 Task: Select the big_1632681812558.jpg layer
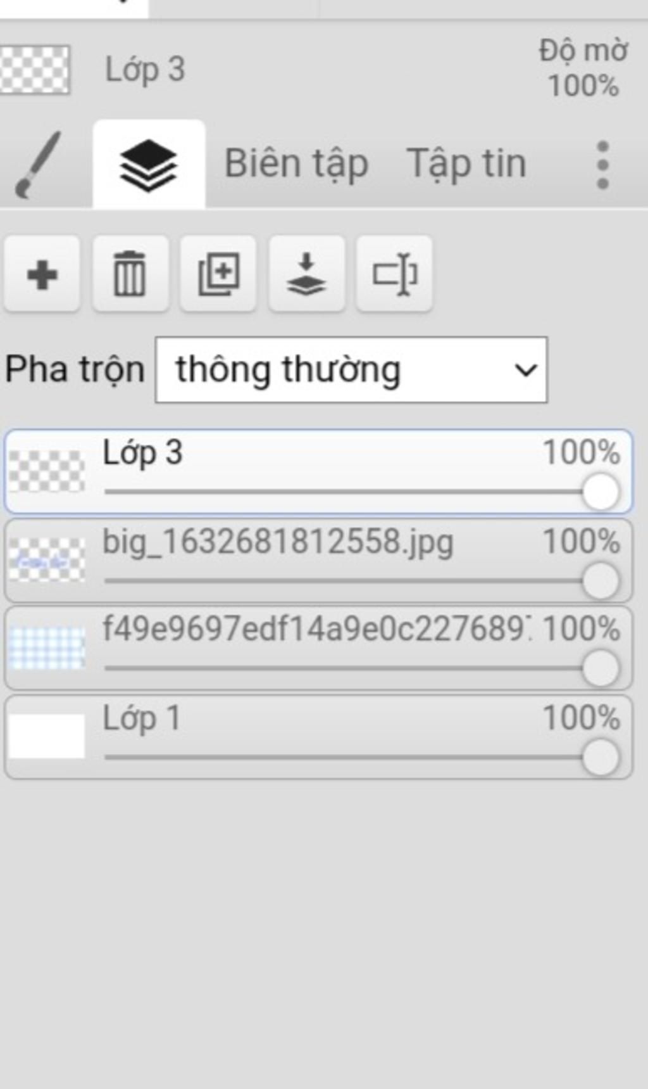(x=318, y=561)
